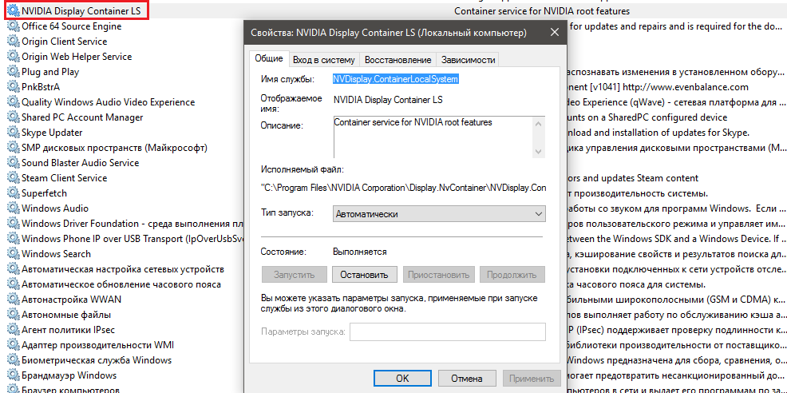The width and height of the screenshot is (787, 393).
Task: Click the Параметры запуска input field
Action: [448, 332]
